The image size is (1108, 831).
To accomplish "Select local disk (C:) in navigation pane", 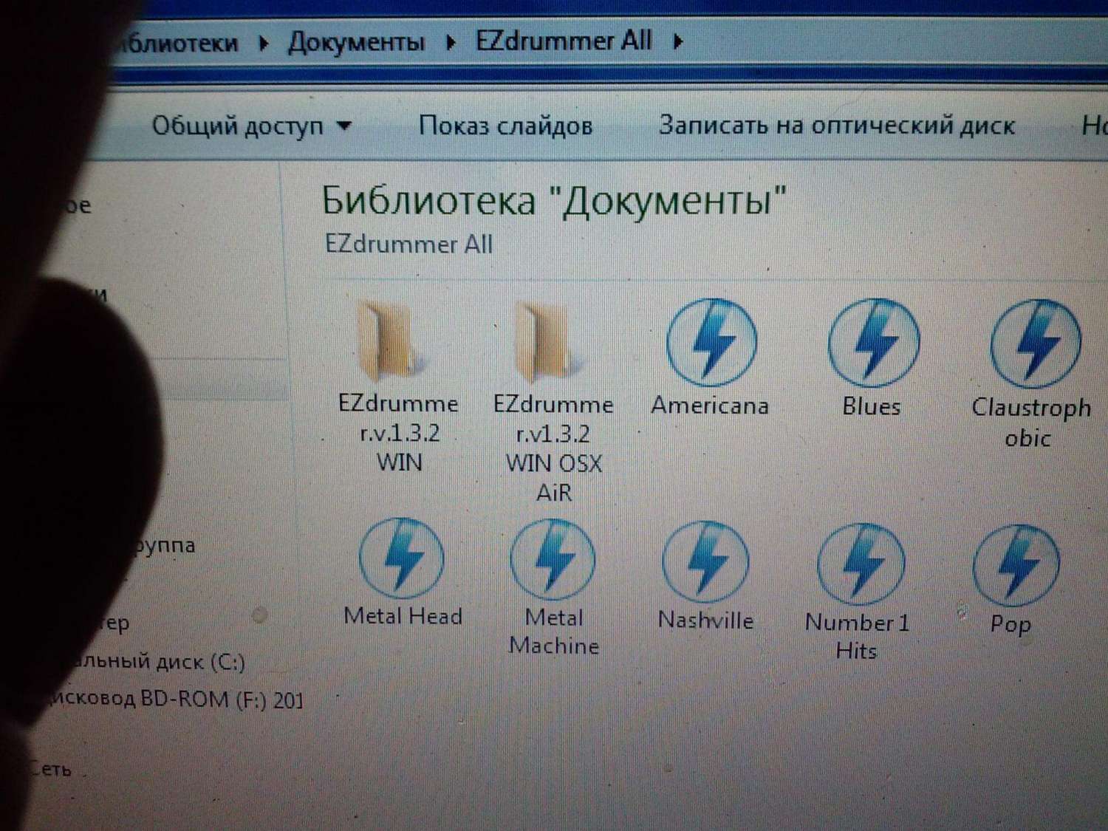I will pos(155,662).
